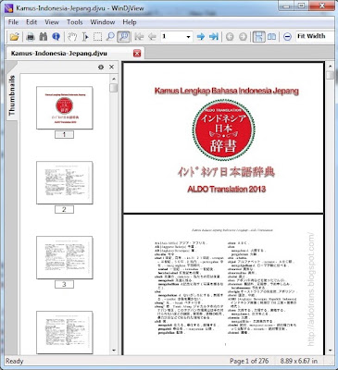The width and height of the screenshot is (338, 370).
Task: Toggle continuous page layout icon
Action: click(258, 37)
